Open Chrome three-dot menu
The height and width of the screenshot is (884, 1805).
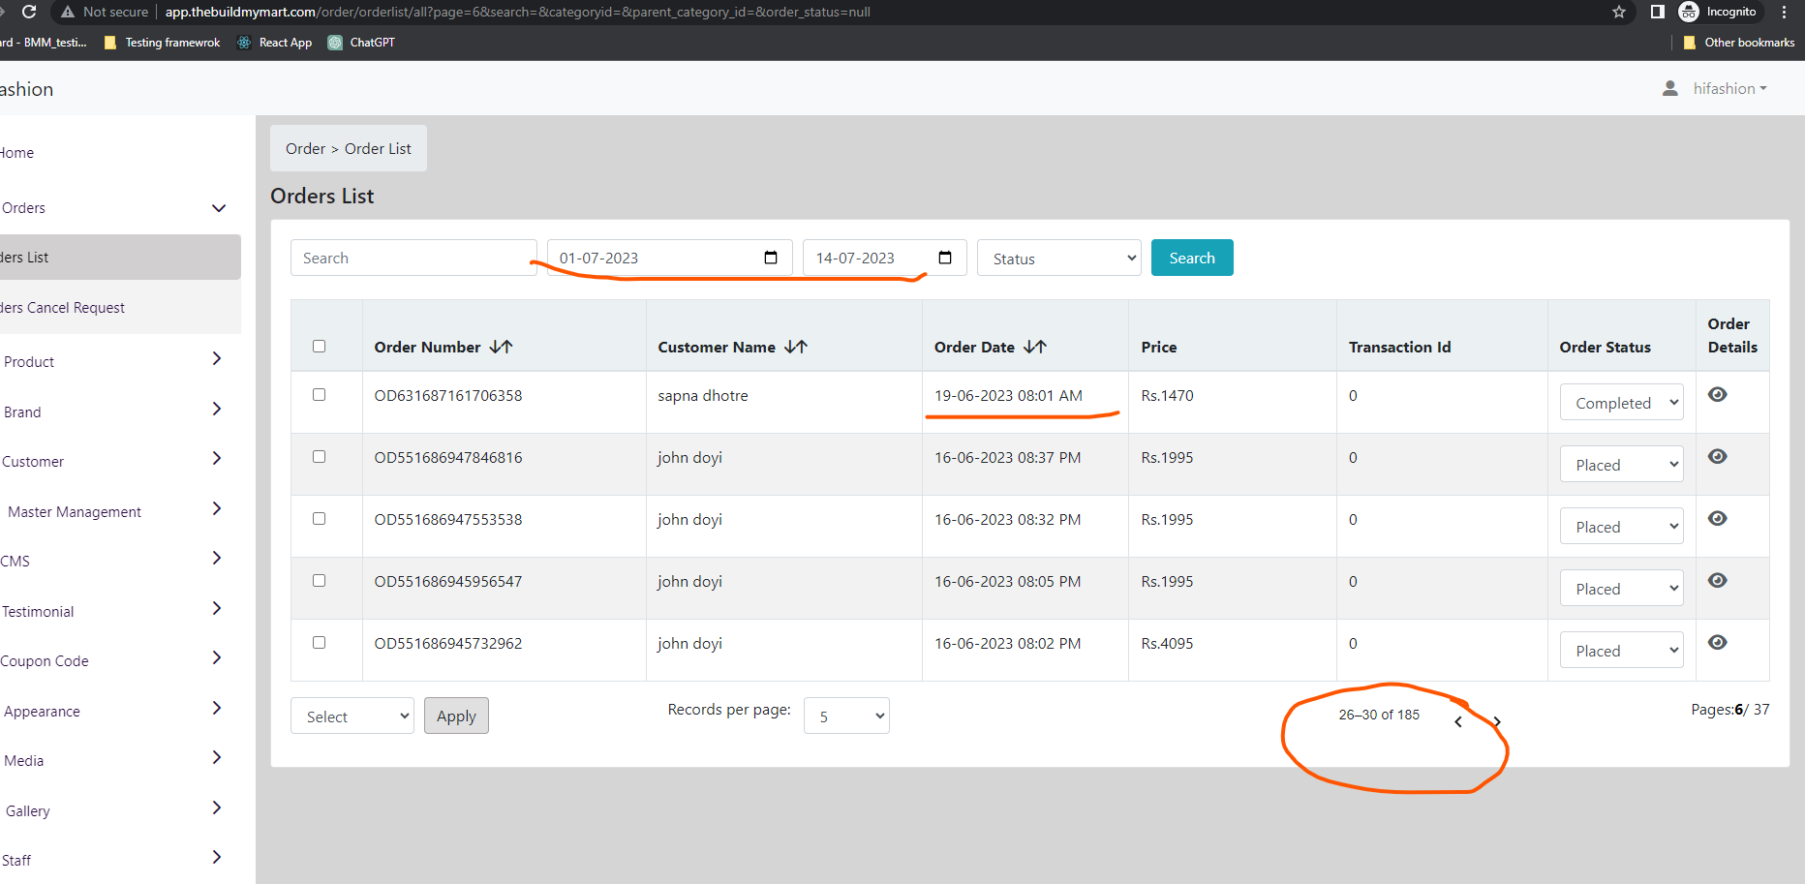coord(1784,12)
